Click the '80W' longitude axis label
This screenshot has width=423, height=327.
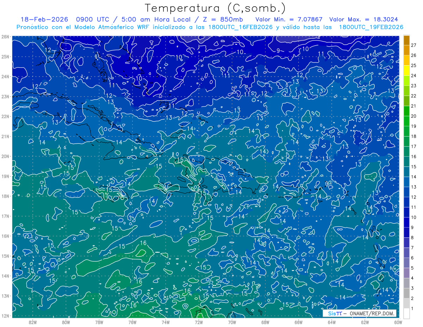[66, 322]
